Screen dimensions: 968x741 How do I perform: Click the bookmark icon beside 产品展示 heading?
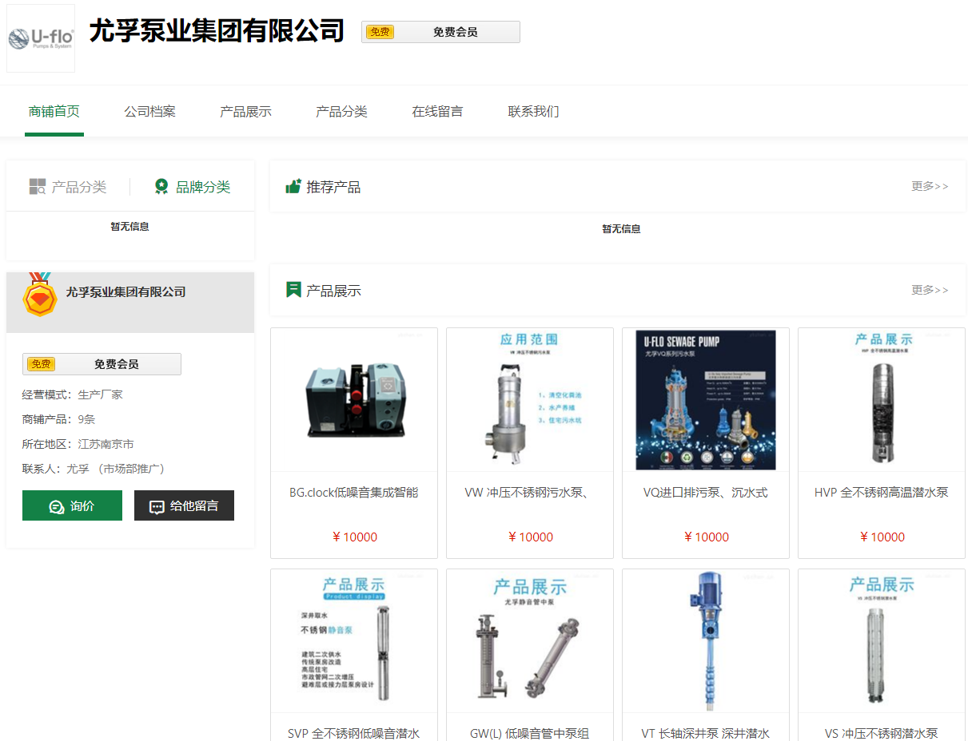coord(293,290)
